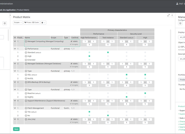The width and height of the screenshot is (185, 134).
Task: Collapse right panel with the arrow icon
Action: click(x=172, y=15)
